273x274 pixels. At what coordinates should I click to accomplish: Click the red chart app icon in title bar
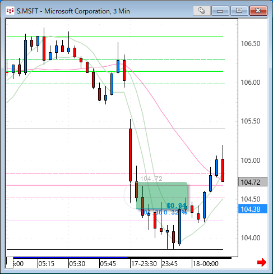(x=10, y=11)
